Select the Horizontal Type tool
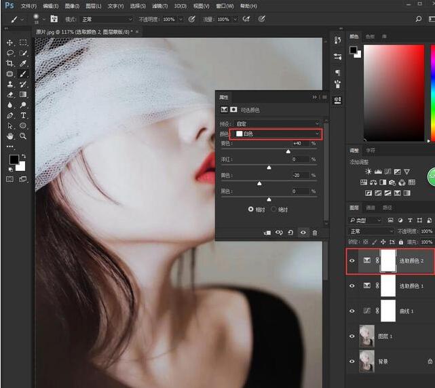Screen dimensions: 435x388 coord(23,115)
